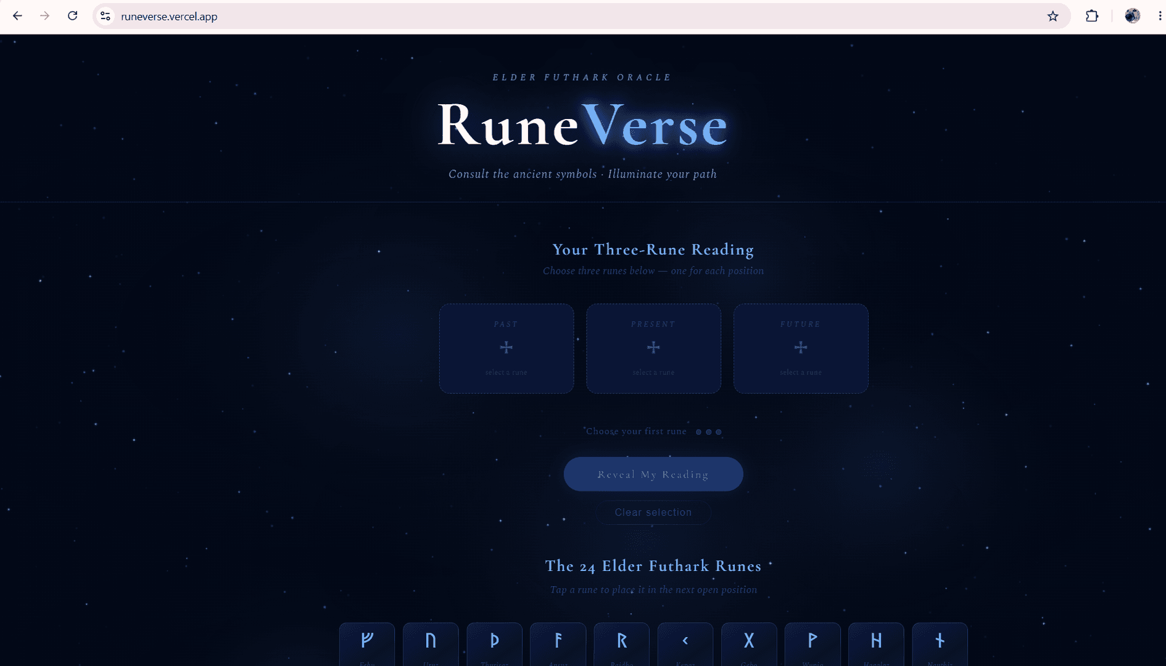1166x666 pixels.
Task: Open Chrome's three-dot menu
Action: [x=1159, y=16]
